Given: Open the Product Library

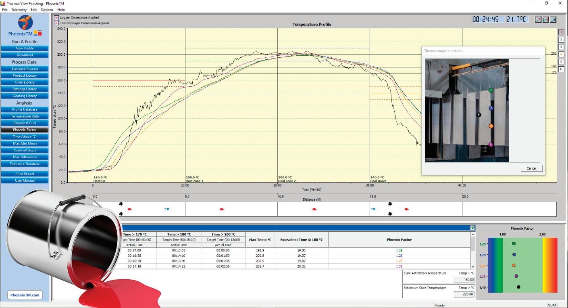Looking at the screenshot, I should 25,75.
